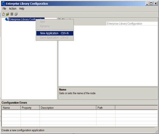Maximize the Enterprise Library Configuration window
Viewport: 159px width, 134px height.
151,4
